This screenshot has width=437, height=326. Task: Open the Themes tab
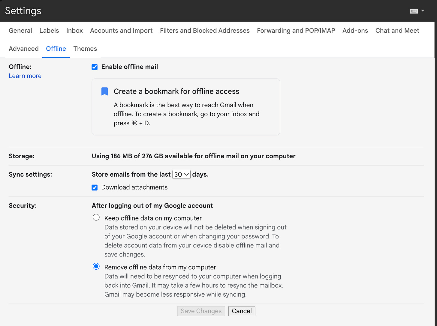(x=85, y=49)
